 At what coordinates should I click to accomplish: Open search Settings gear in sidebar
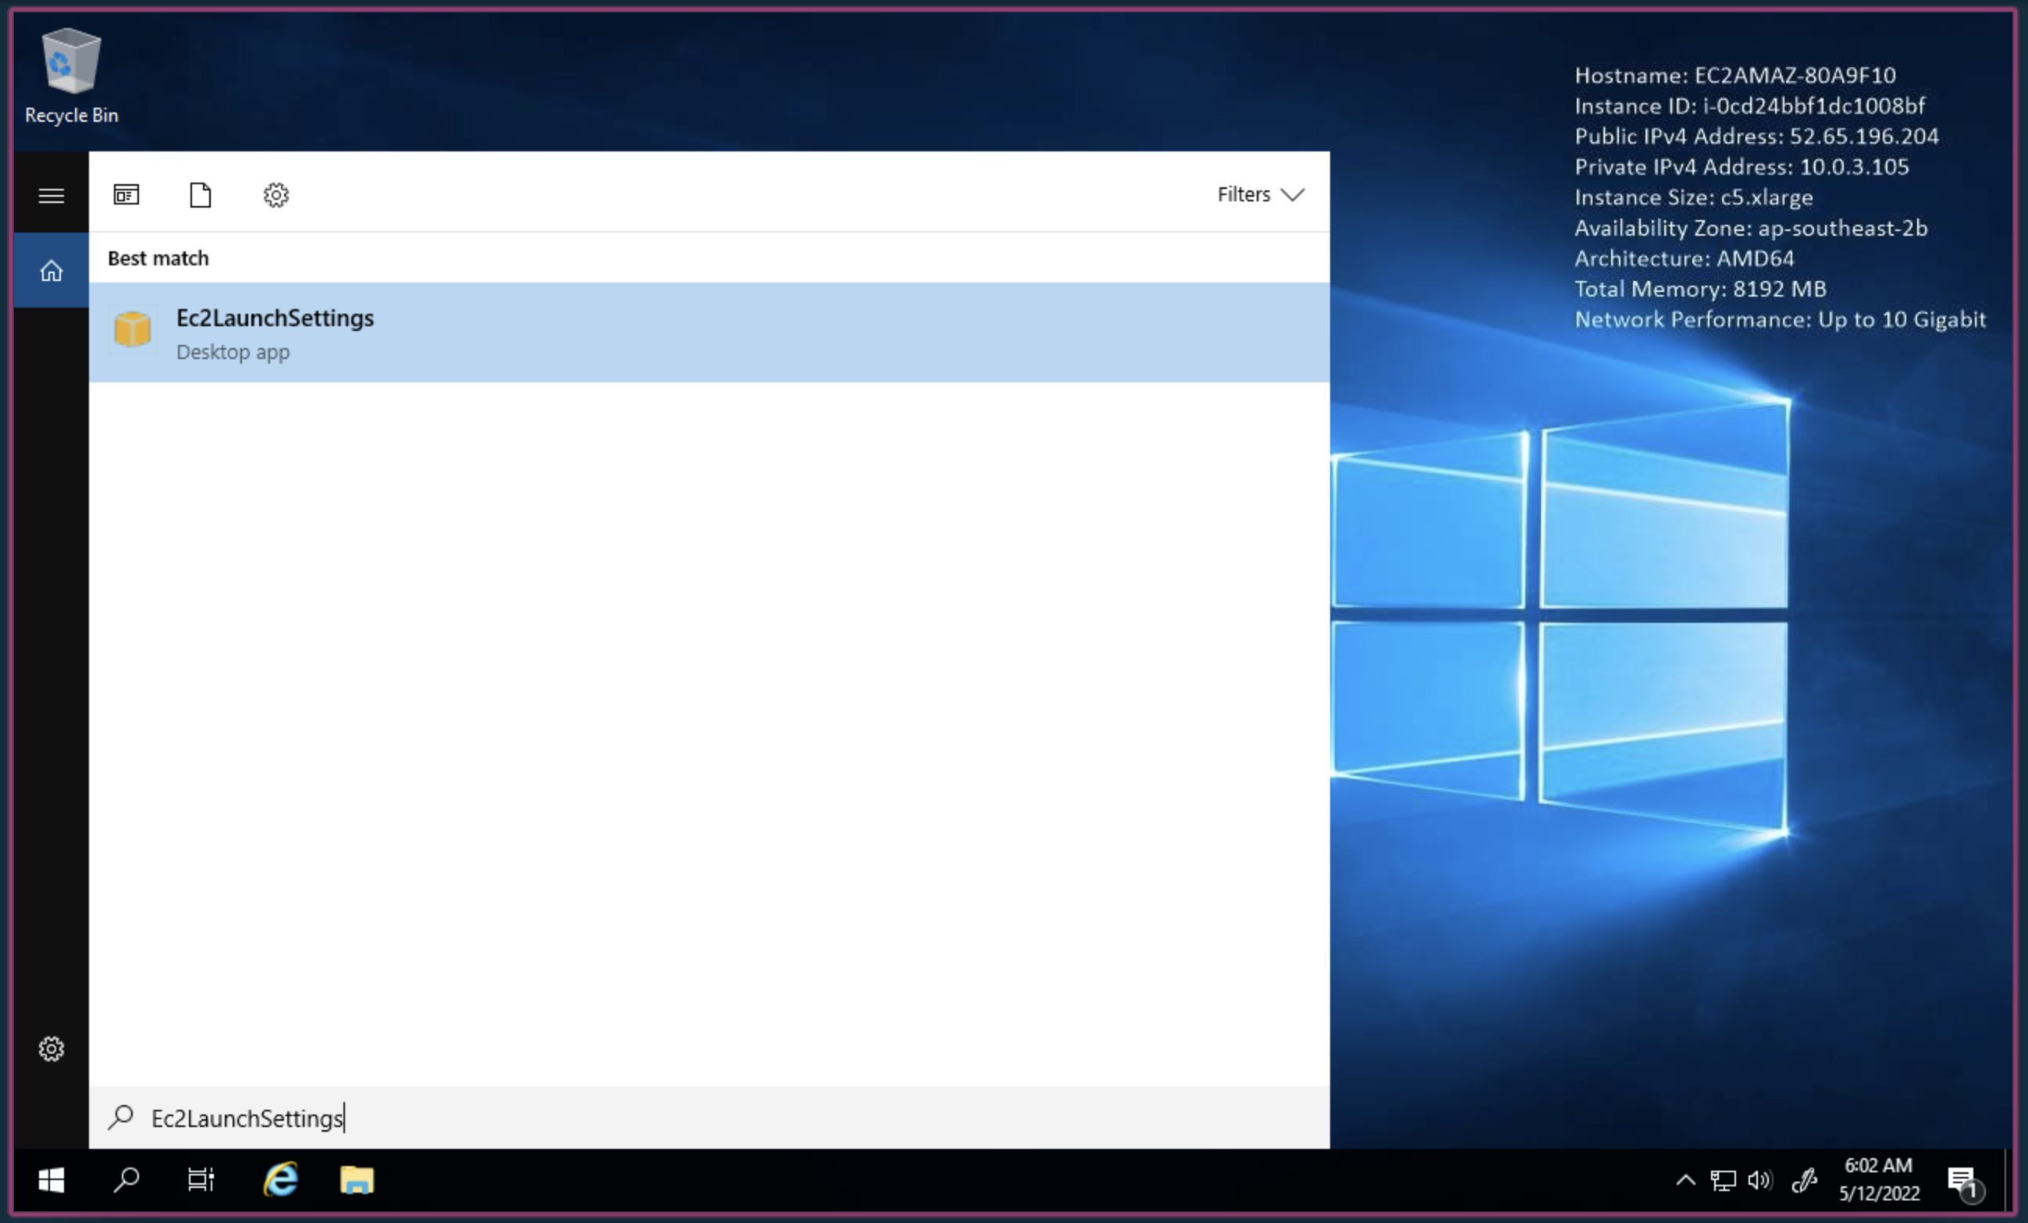[x=51, y=1048]
